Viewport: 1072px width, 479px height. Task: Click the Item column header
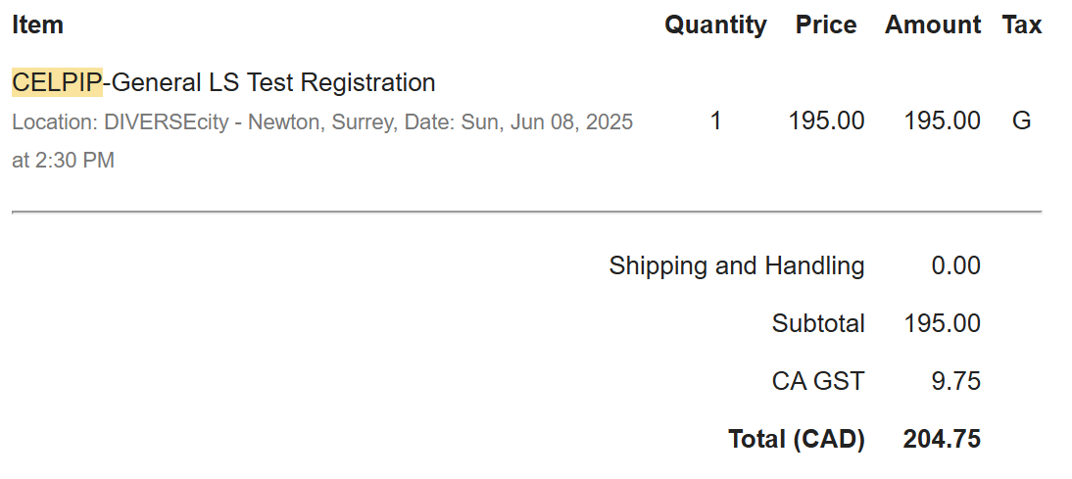[x=37, y=24]
